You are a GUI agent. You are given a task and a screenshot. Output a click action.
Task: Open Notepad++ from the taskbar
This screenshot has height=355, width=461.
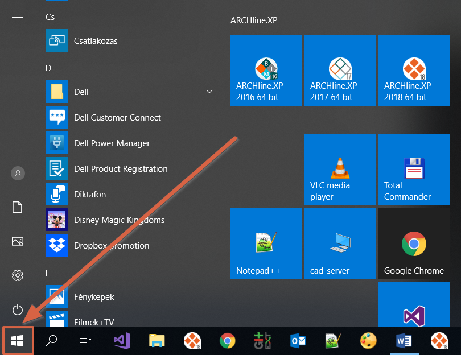(333, 341)
